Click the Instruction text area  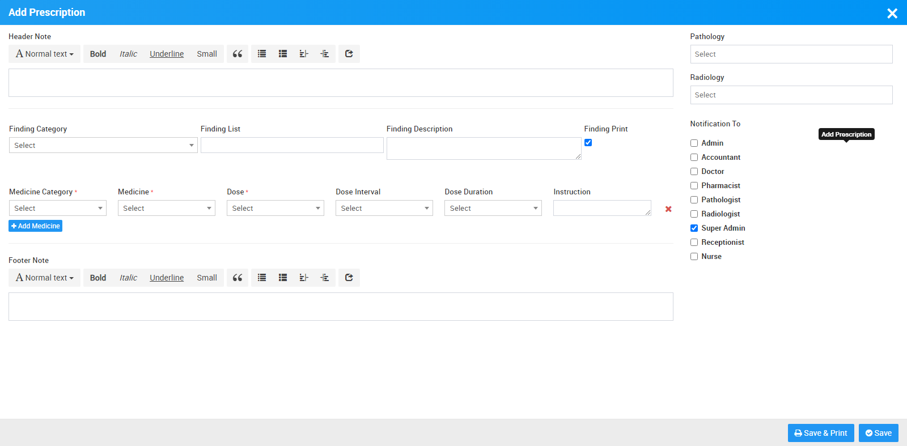tap(602, 208)
